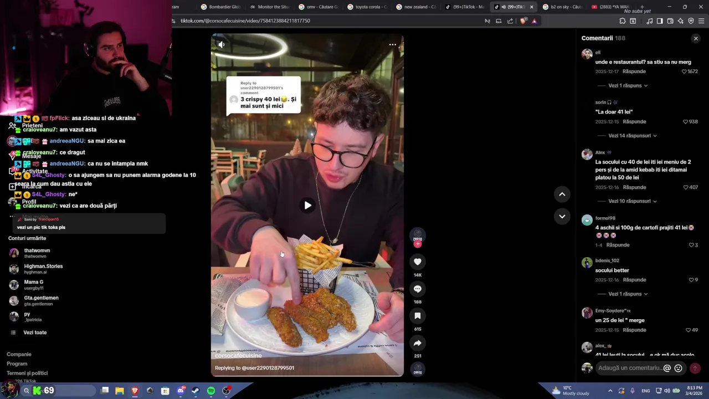This screenshot has width=709, height=399.
Task: Reply to bdenis_102's comment via Răspunde
Action: point(634,280)
